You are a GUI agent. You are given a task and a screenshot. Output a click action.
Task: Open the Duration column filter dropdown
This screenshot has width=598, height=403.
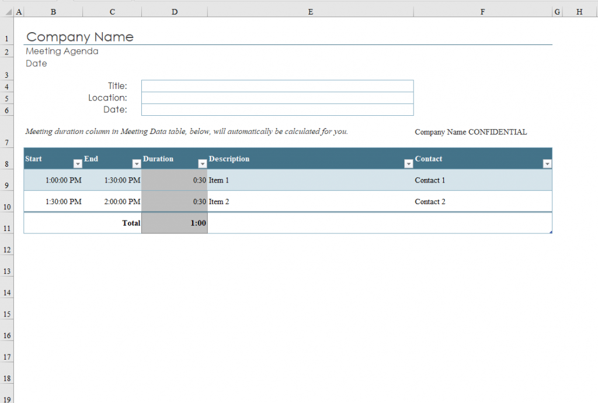pos(202,164)
